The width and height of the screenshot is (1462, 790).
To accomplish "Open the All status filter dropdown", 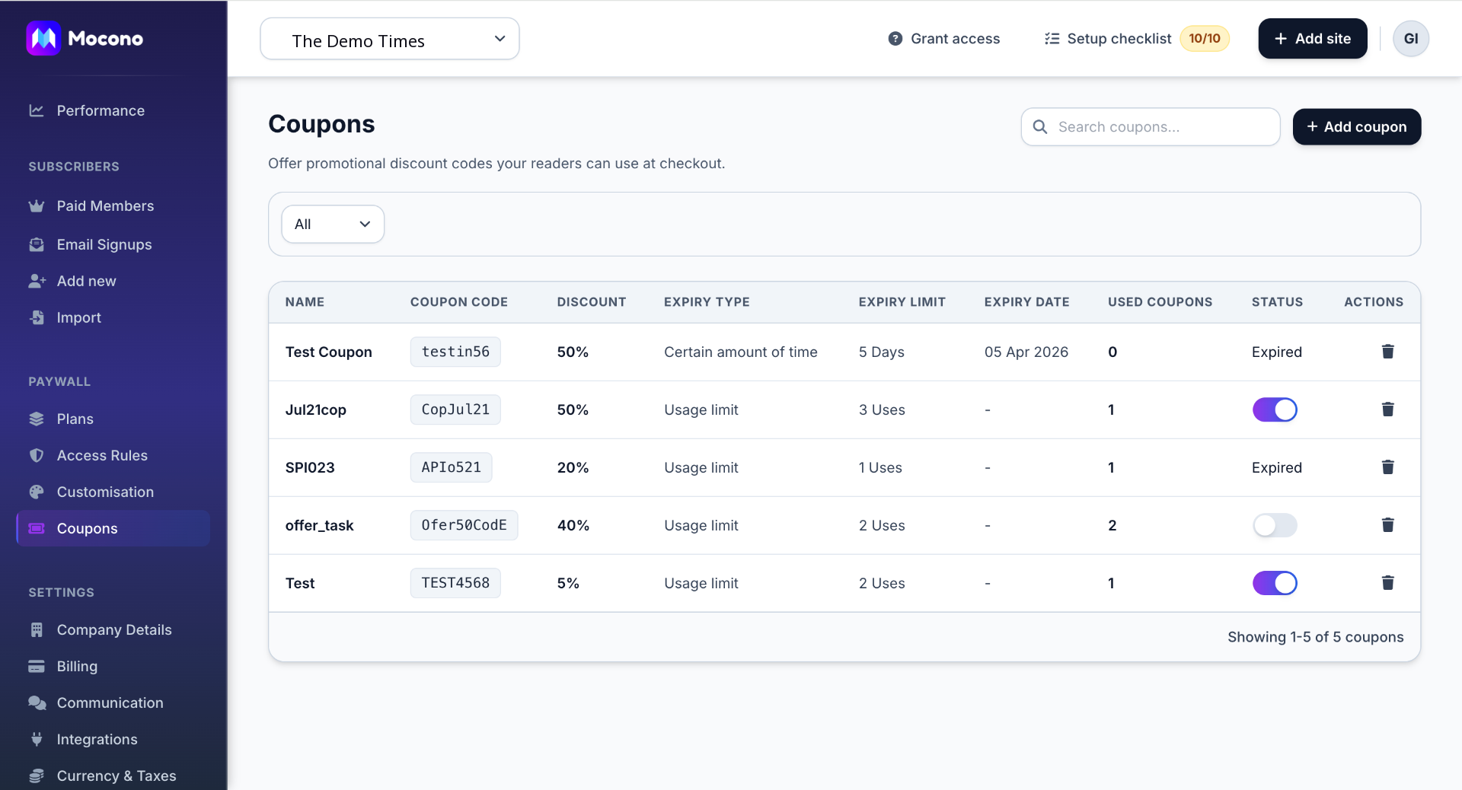I will pyautogui.click(x=333, y=224).
